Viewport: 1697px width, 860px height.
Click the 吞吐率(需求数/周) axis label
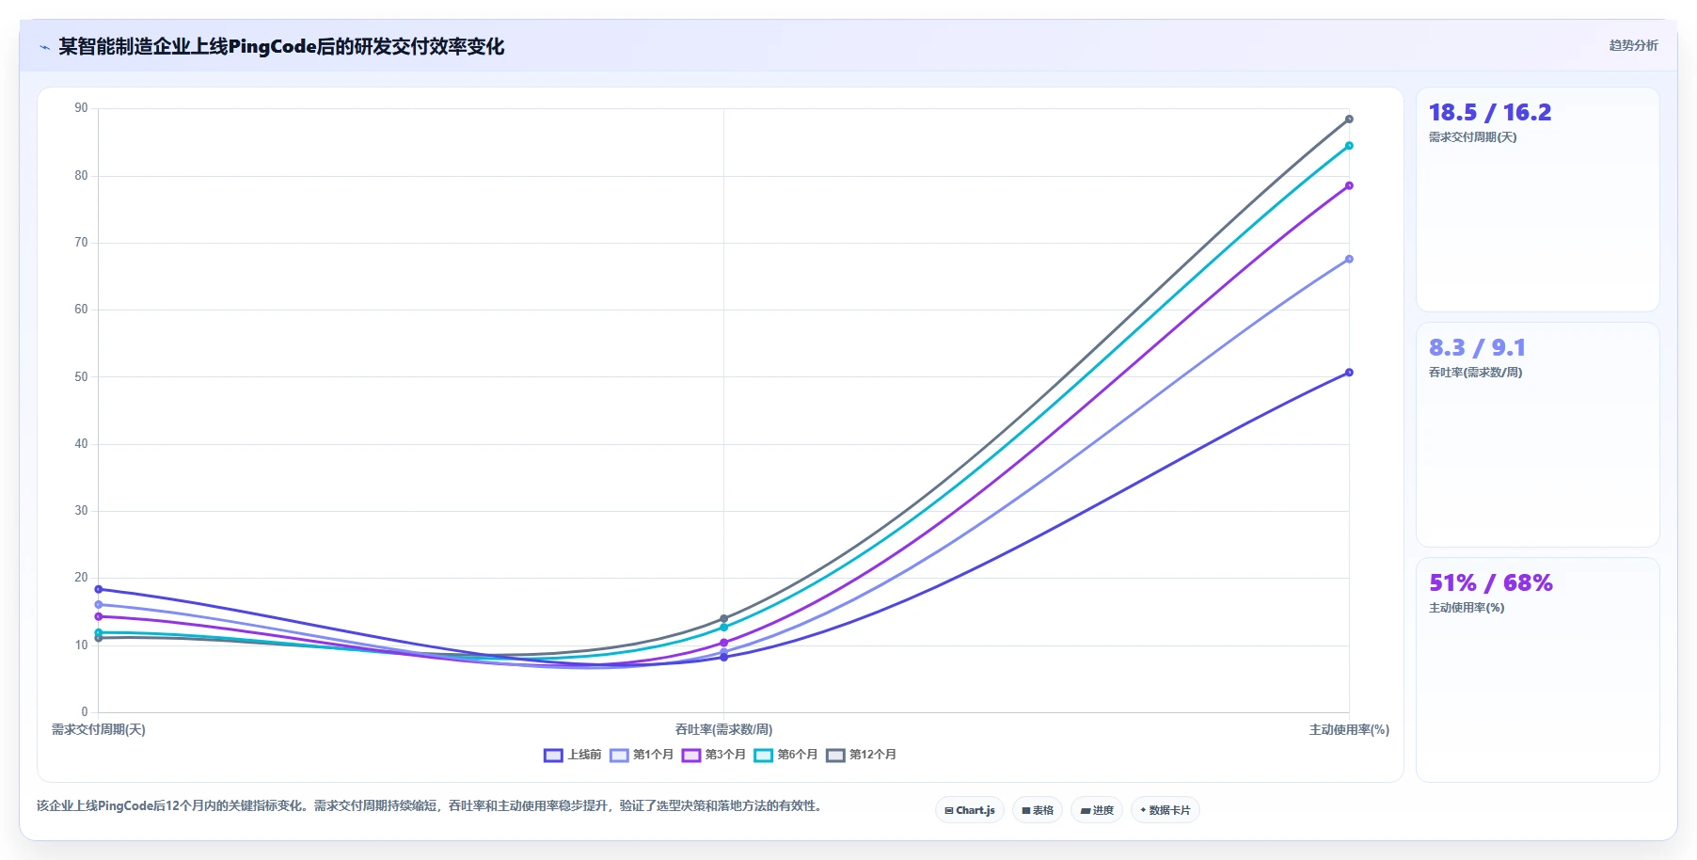(x=723, y=729)
